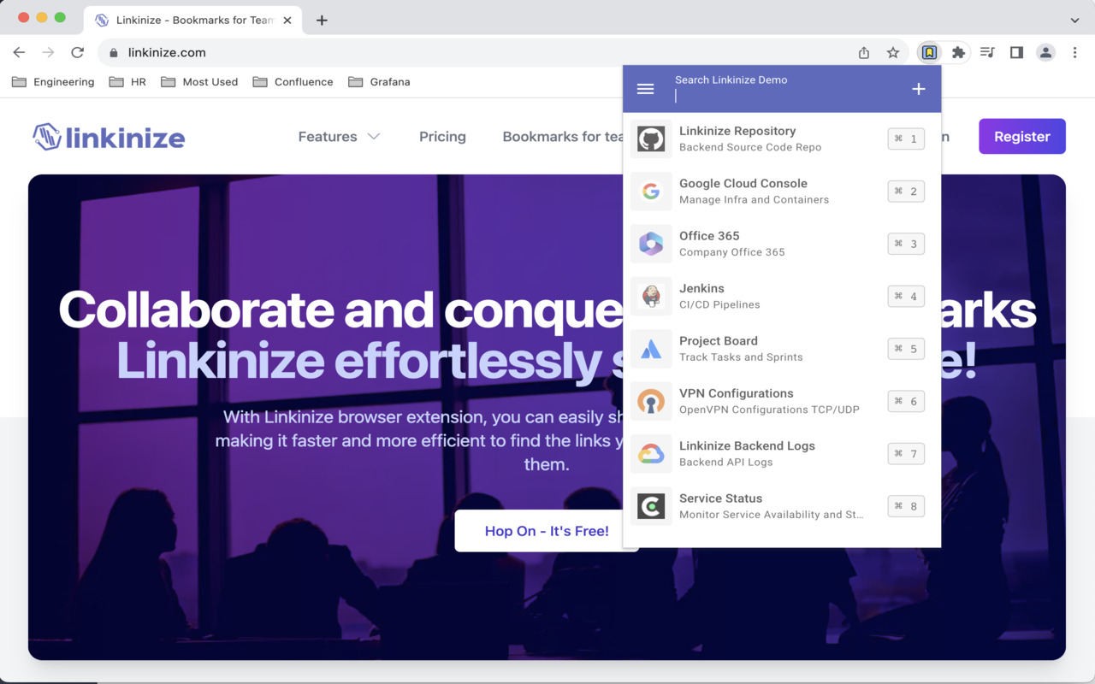The height and width of the screenshot is (684, 1095).
Task: Open Linkinize Repository GitHub icon
Action: click(x=651, y=139)
